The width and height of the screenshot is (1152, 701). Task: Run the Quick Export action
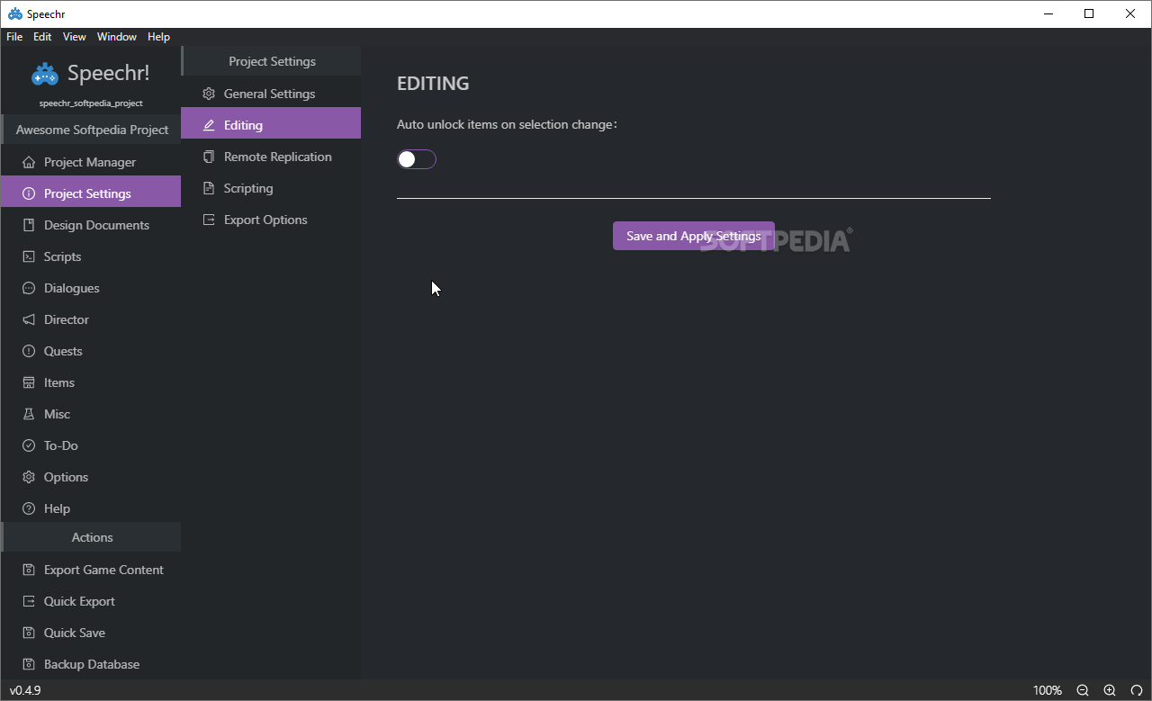click(x=90, y=601)
